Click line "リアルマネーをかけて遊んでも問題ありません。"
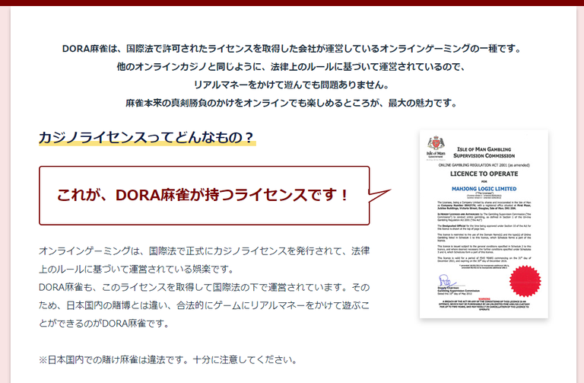The width and height of the screenshot is (584, 383). pos(292,85)
